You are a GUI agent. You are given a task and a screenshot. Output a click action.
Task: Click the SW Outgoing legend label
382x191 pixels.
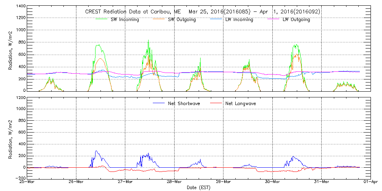(x=182, y=20)
